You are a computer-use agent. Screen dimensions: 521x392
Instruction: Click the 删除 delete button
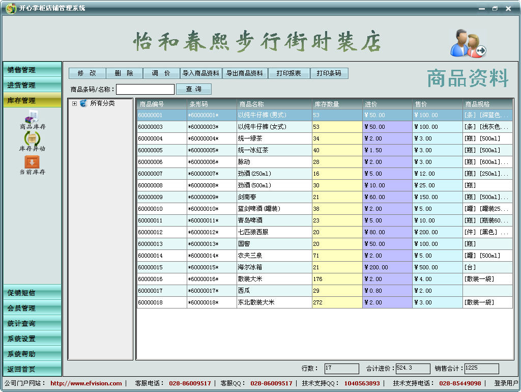pos(124,73)
